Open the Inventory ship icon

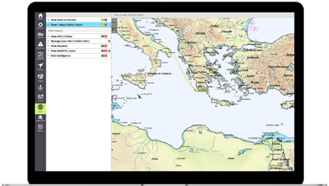(40, 35)
